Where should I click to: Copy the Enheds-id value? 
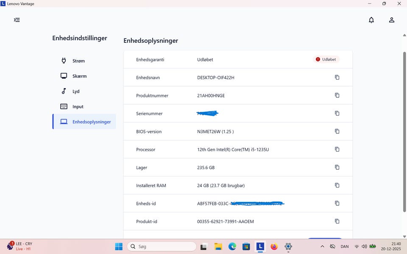tap(337, 203)
